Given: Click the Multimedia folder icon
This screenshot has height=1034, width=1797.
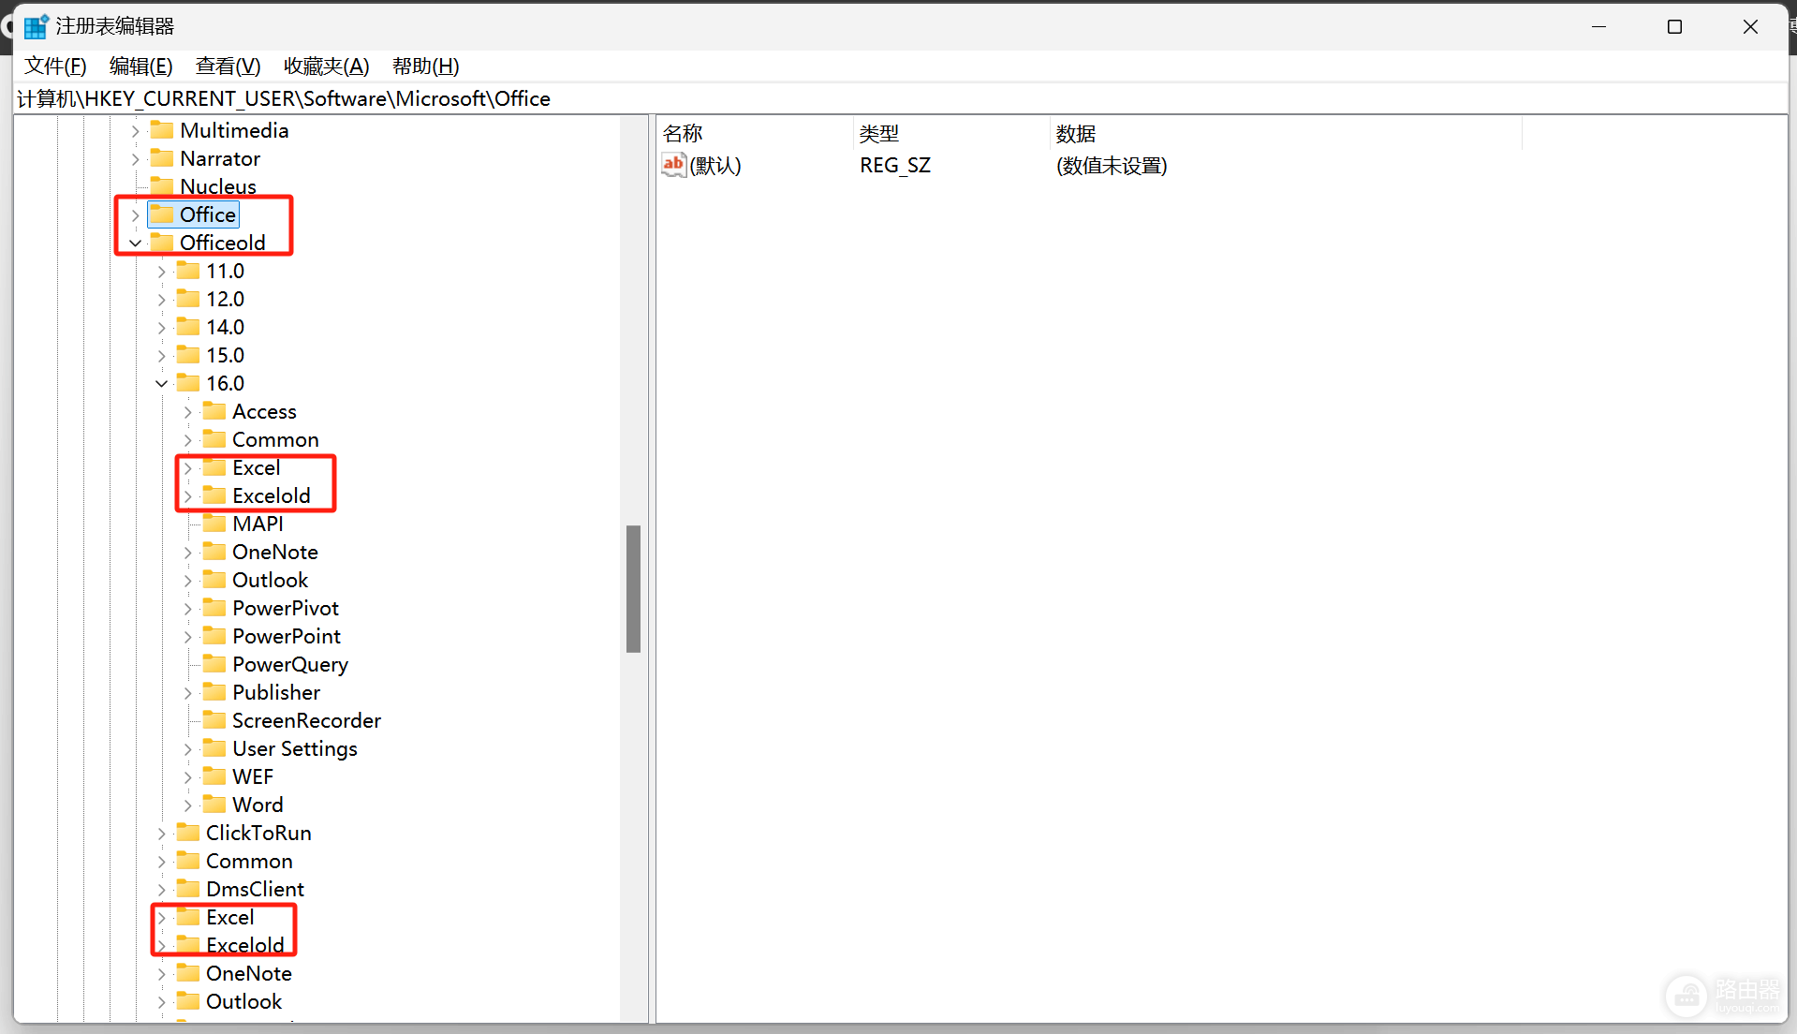Looking at the screenshot, I should pyautogui.click(x=162, y=129).
